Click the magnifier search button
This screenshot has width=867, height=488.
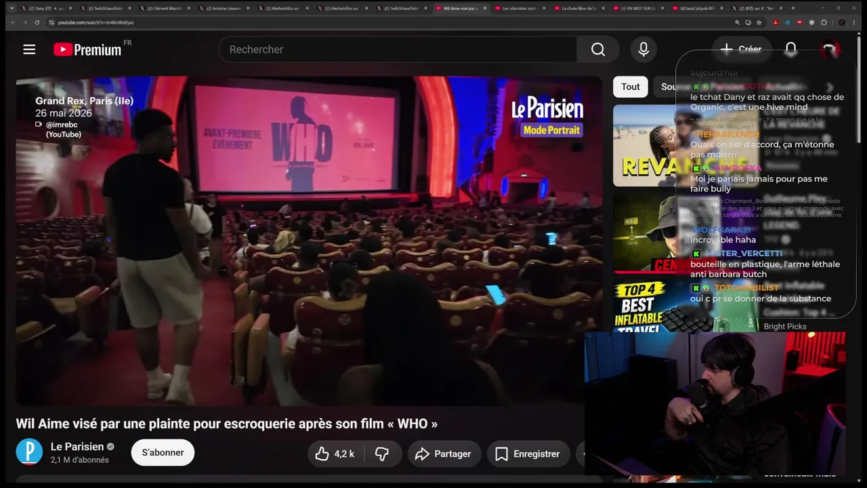point(598,49)
